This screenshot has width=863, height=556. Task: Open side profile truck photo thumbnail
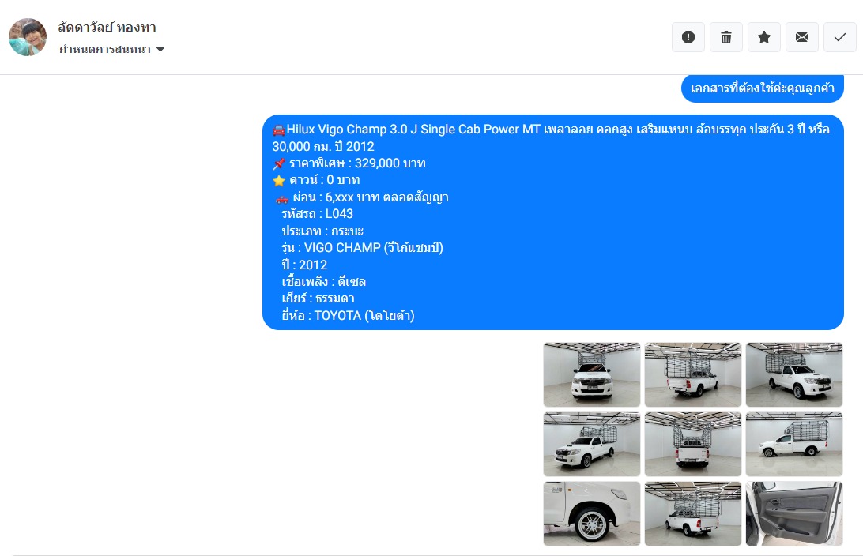pos(794,445)
